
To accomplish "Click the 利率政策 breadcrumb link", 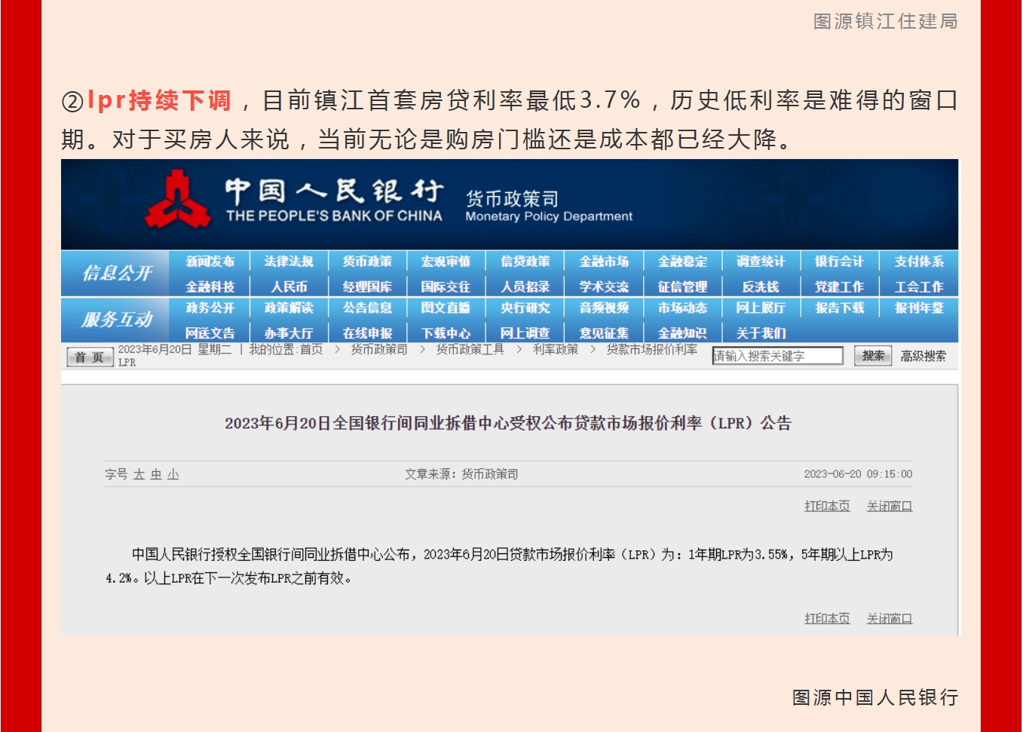I will [x=556, y=349].
